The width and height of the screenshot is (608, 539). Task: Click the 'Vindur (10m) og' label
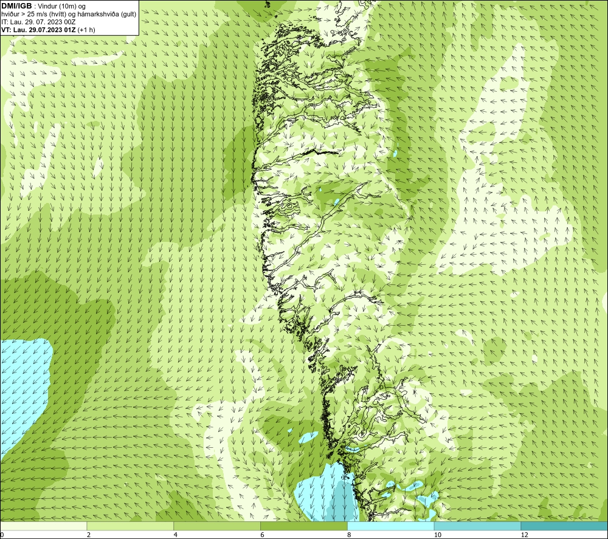click(x=62, y=7)
